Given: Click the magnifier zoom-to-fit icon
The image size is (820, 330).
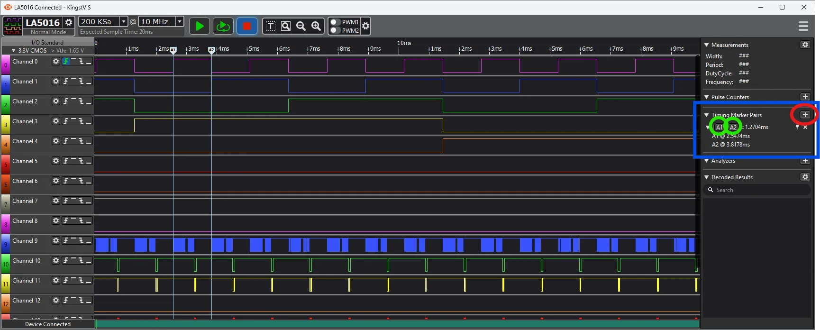Looking at the screenshot, I should coord(286,26).
